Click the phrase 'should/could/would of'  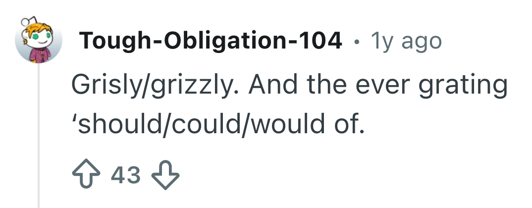click(x=220, y=123)
